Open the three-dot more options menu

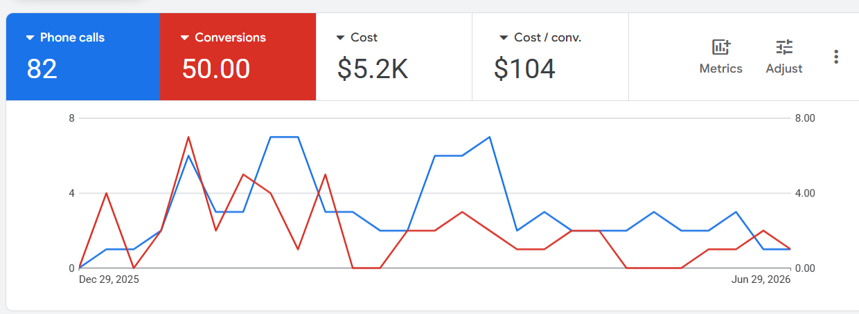pos(836,57)
